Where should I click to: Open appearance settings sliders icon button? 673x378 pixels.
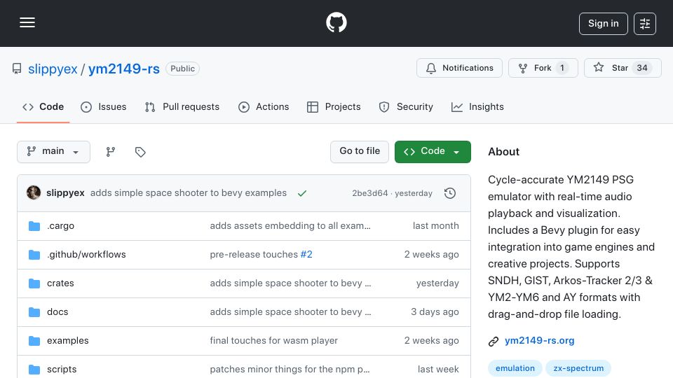(x=645, y=24)
